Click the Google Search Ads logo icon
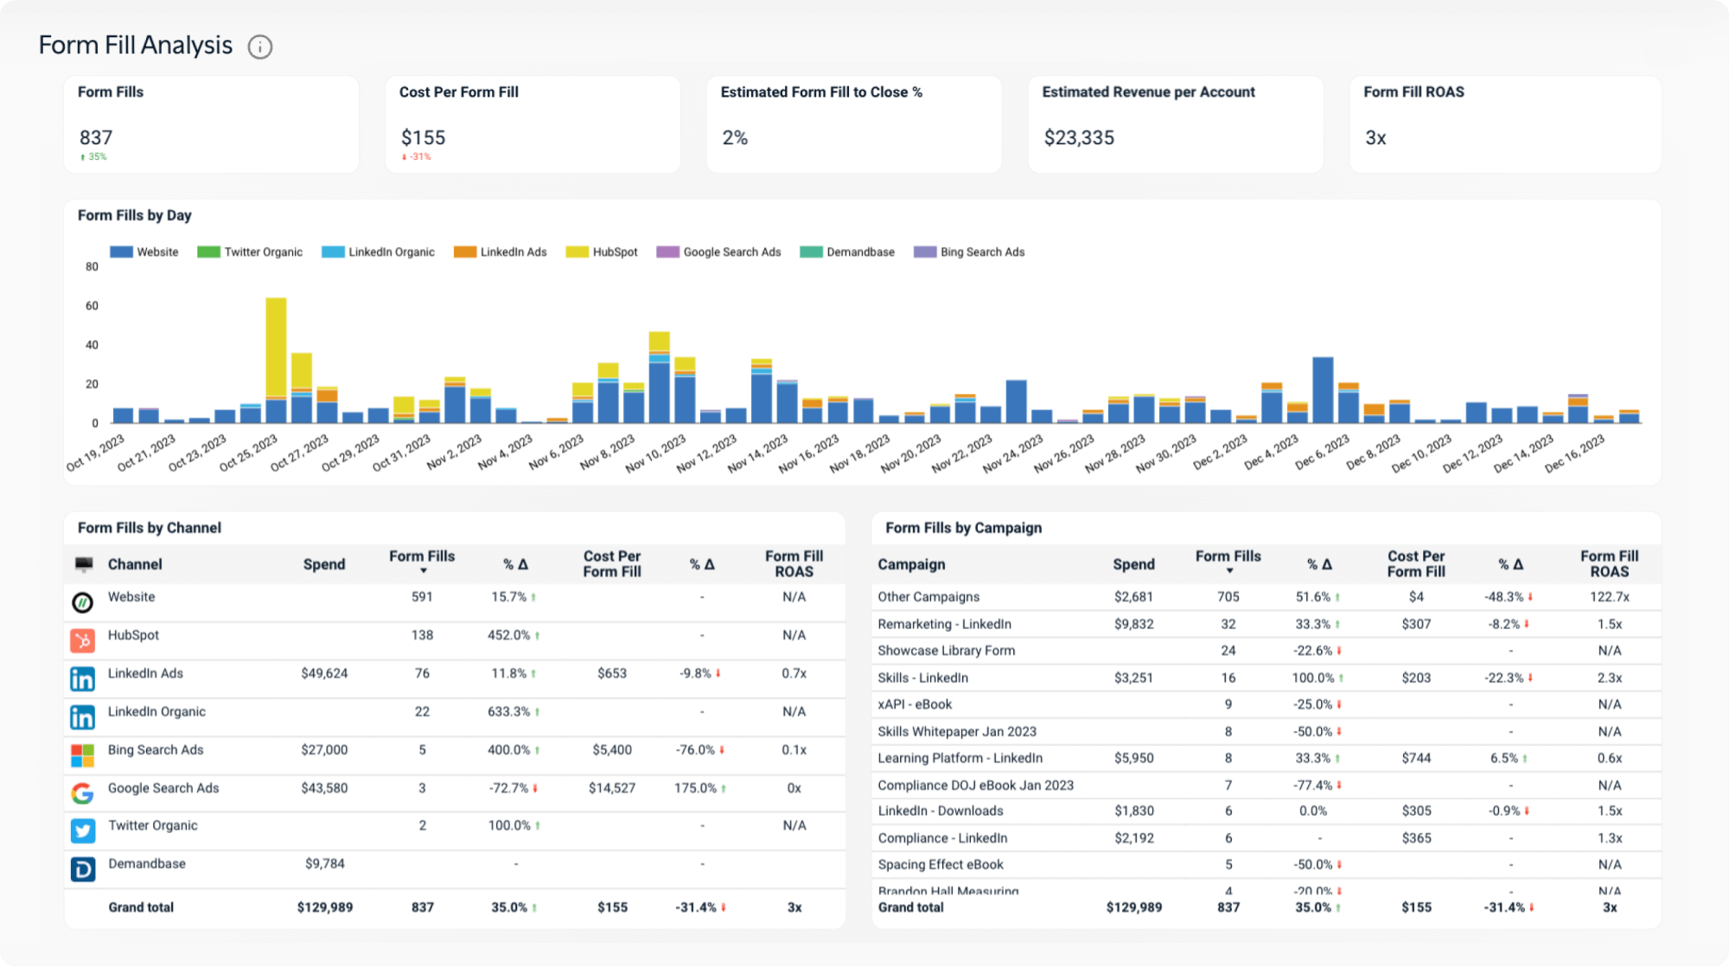Screen dimensions: 1729x967 (x=82, y=793)
